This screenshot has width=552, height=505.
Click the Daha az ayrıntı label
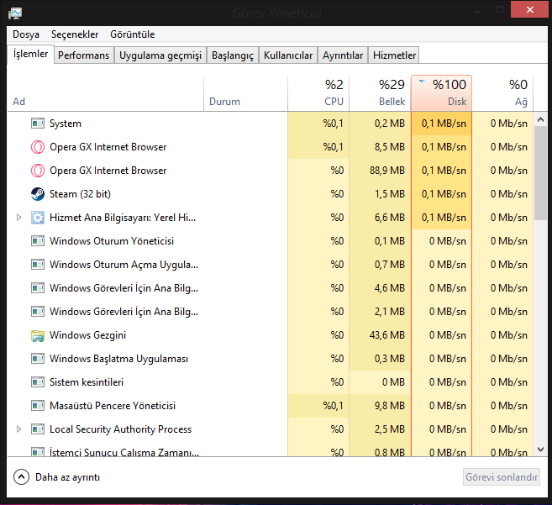(x=67, y=477)
